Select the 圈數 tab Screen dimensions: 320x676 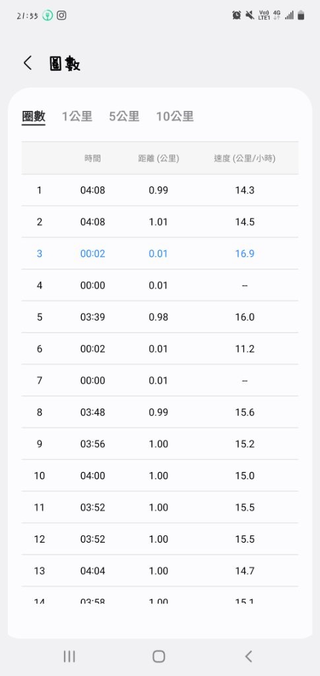pyautogui.click(x=34, y=116)
